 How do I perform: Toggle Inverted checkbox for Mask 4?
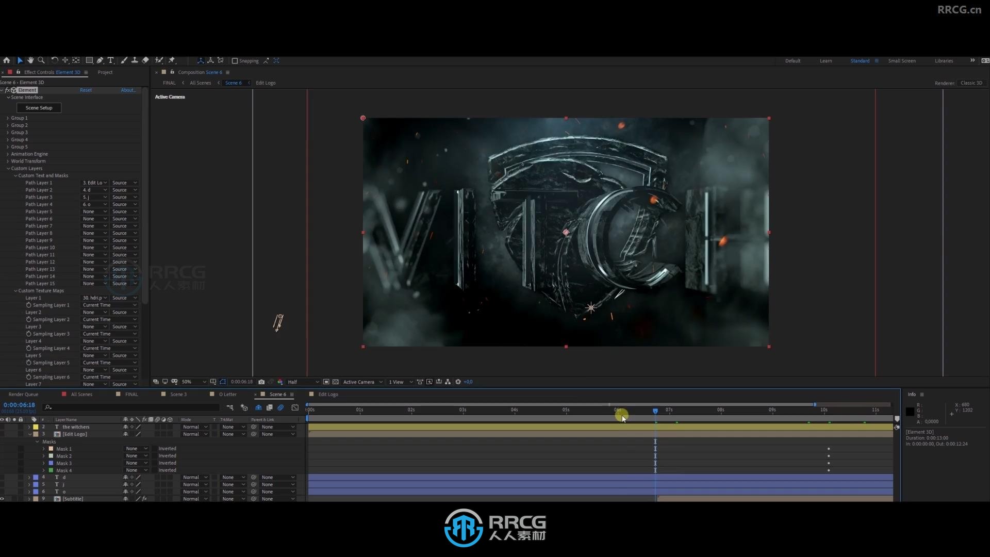pos(155,470)
